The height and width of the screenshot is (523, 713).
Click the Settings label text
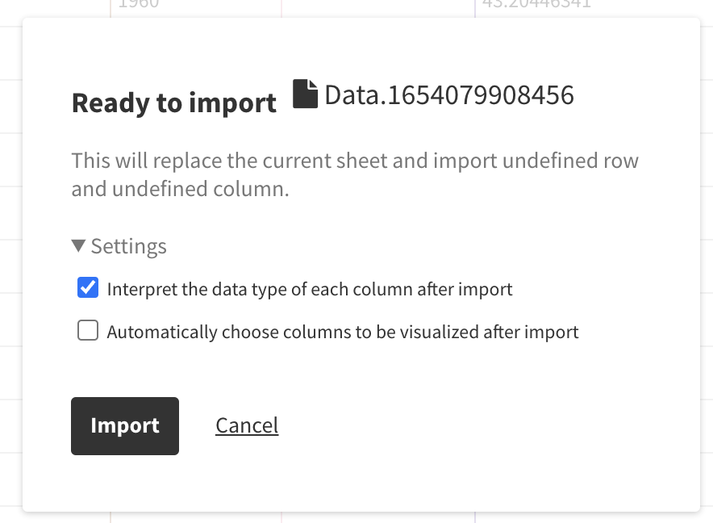point(128,245)
